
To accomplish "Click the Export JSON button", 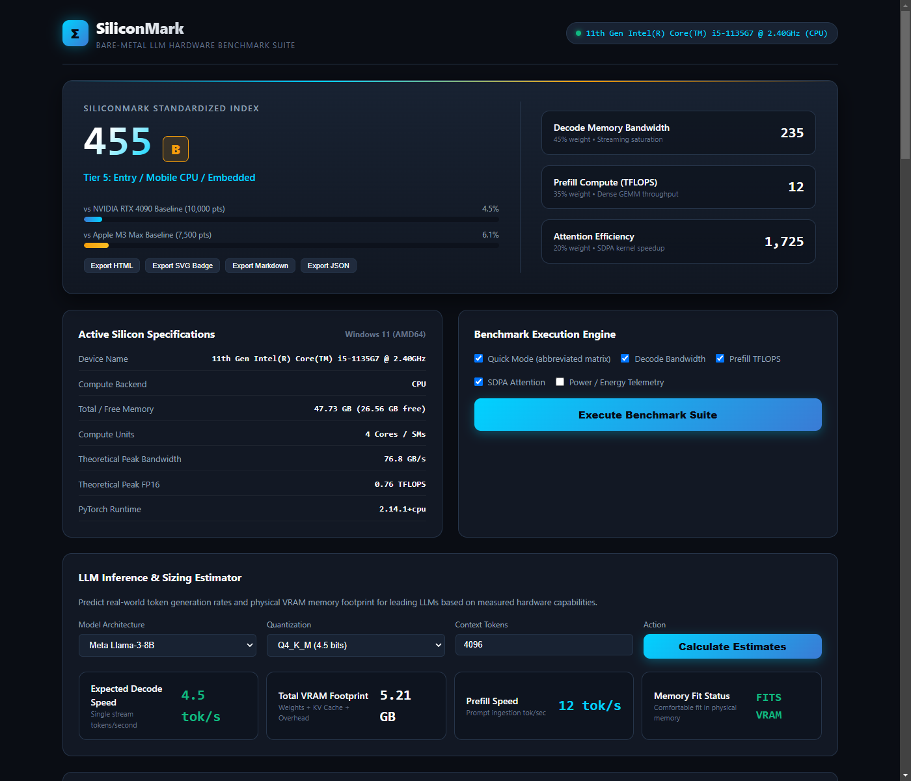I will [x=329, y=266].
